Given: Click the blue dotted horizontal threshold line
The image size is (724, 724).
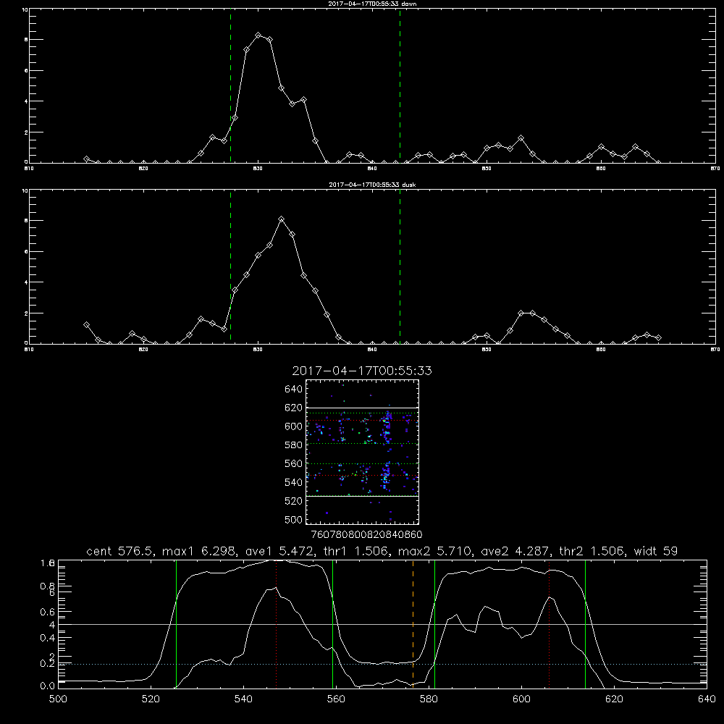Looking at the screenshot, I should (x=382, y=664).
